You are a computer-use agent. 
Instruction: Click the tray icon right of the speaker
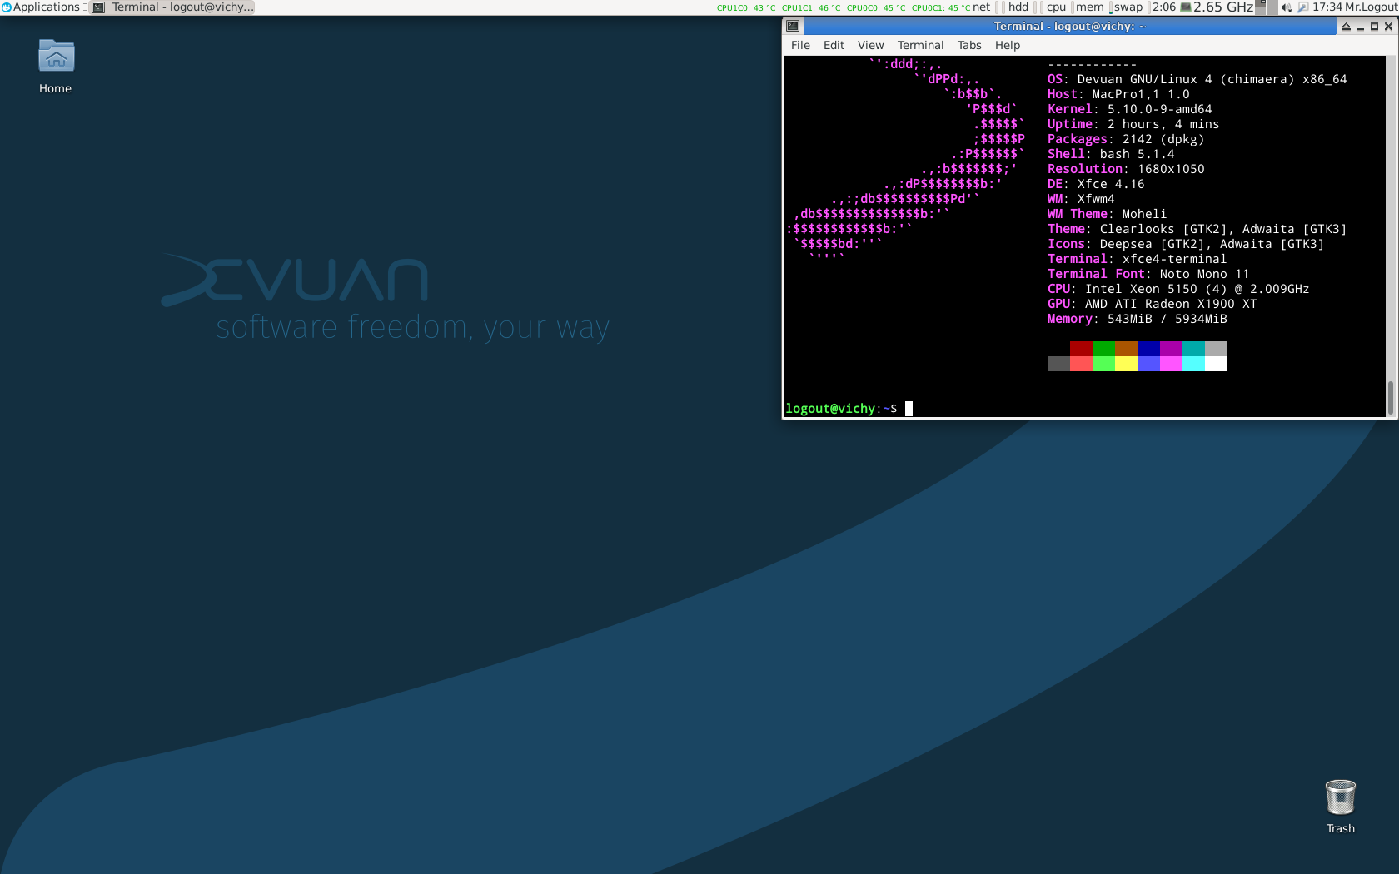pyautogui.click(x=1302, y=7)
